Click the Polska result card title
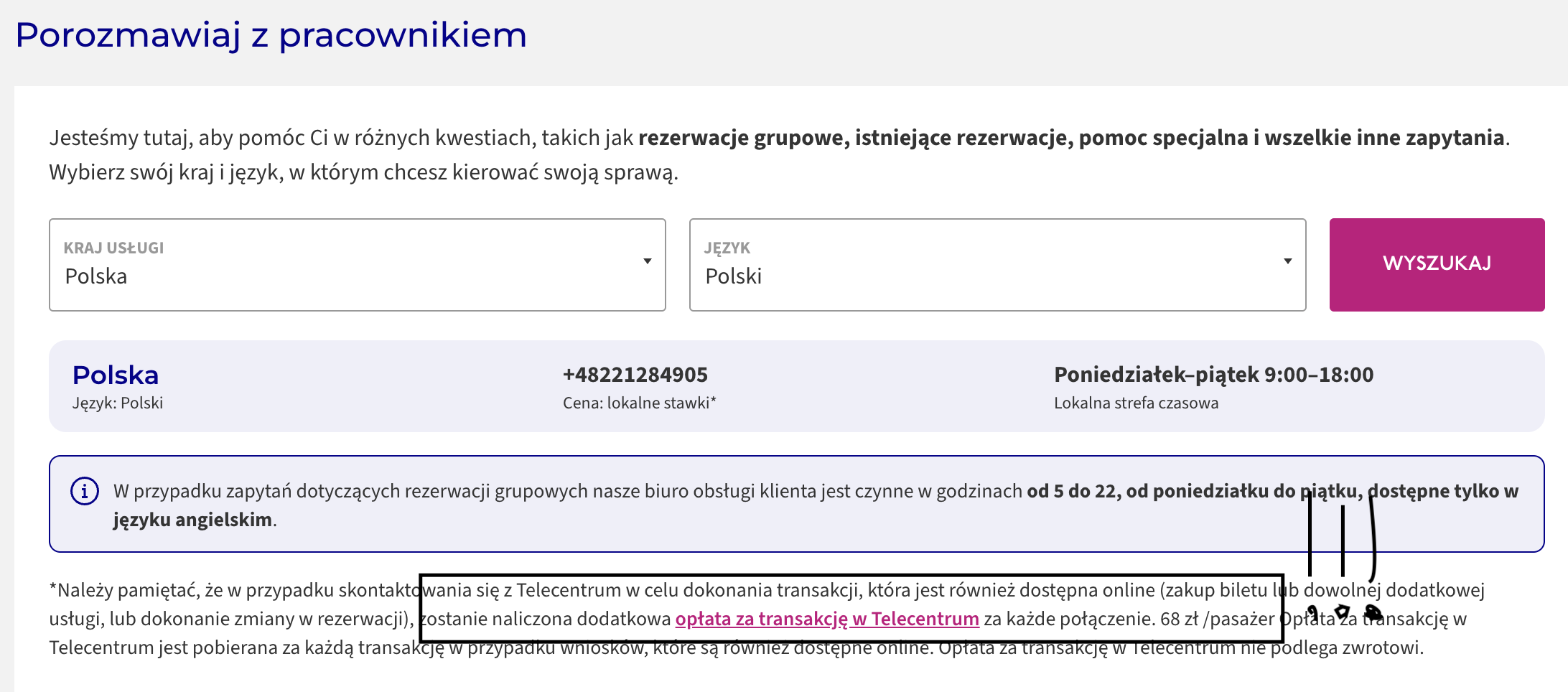This screenshot has width=1568, height=692. pos(116,375)
